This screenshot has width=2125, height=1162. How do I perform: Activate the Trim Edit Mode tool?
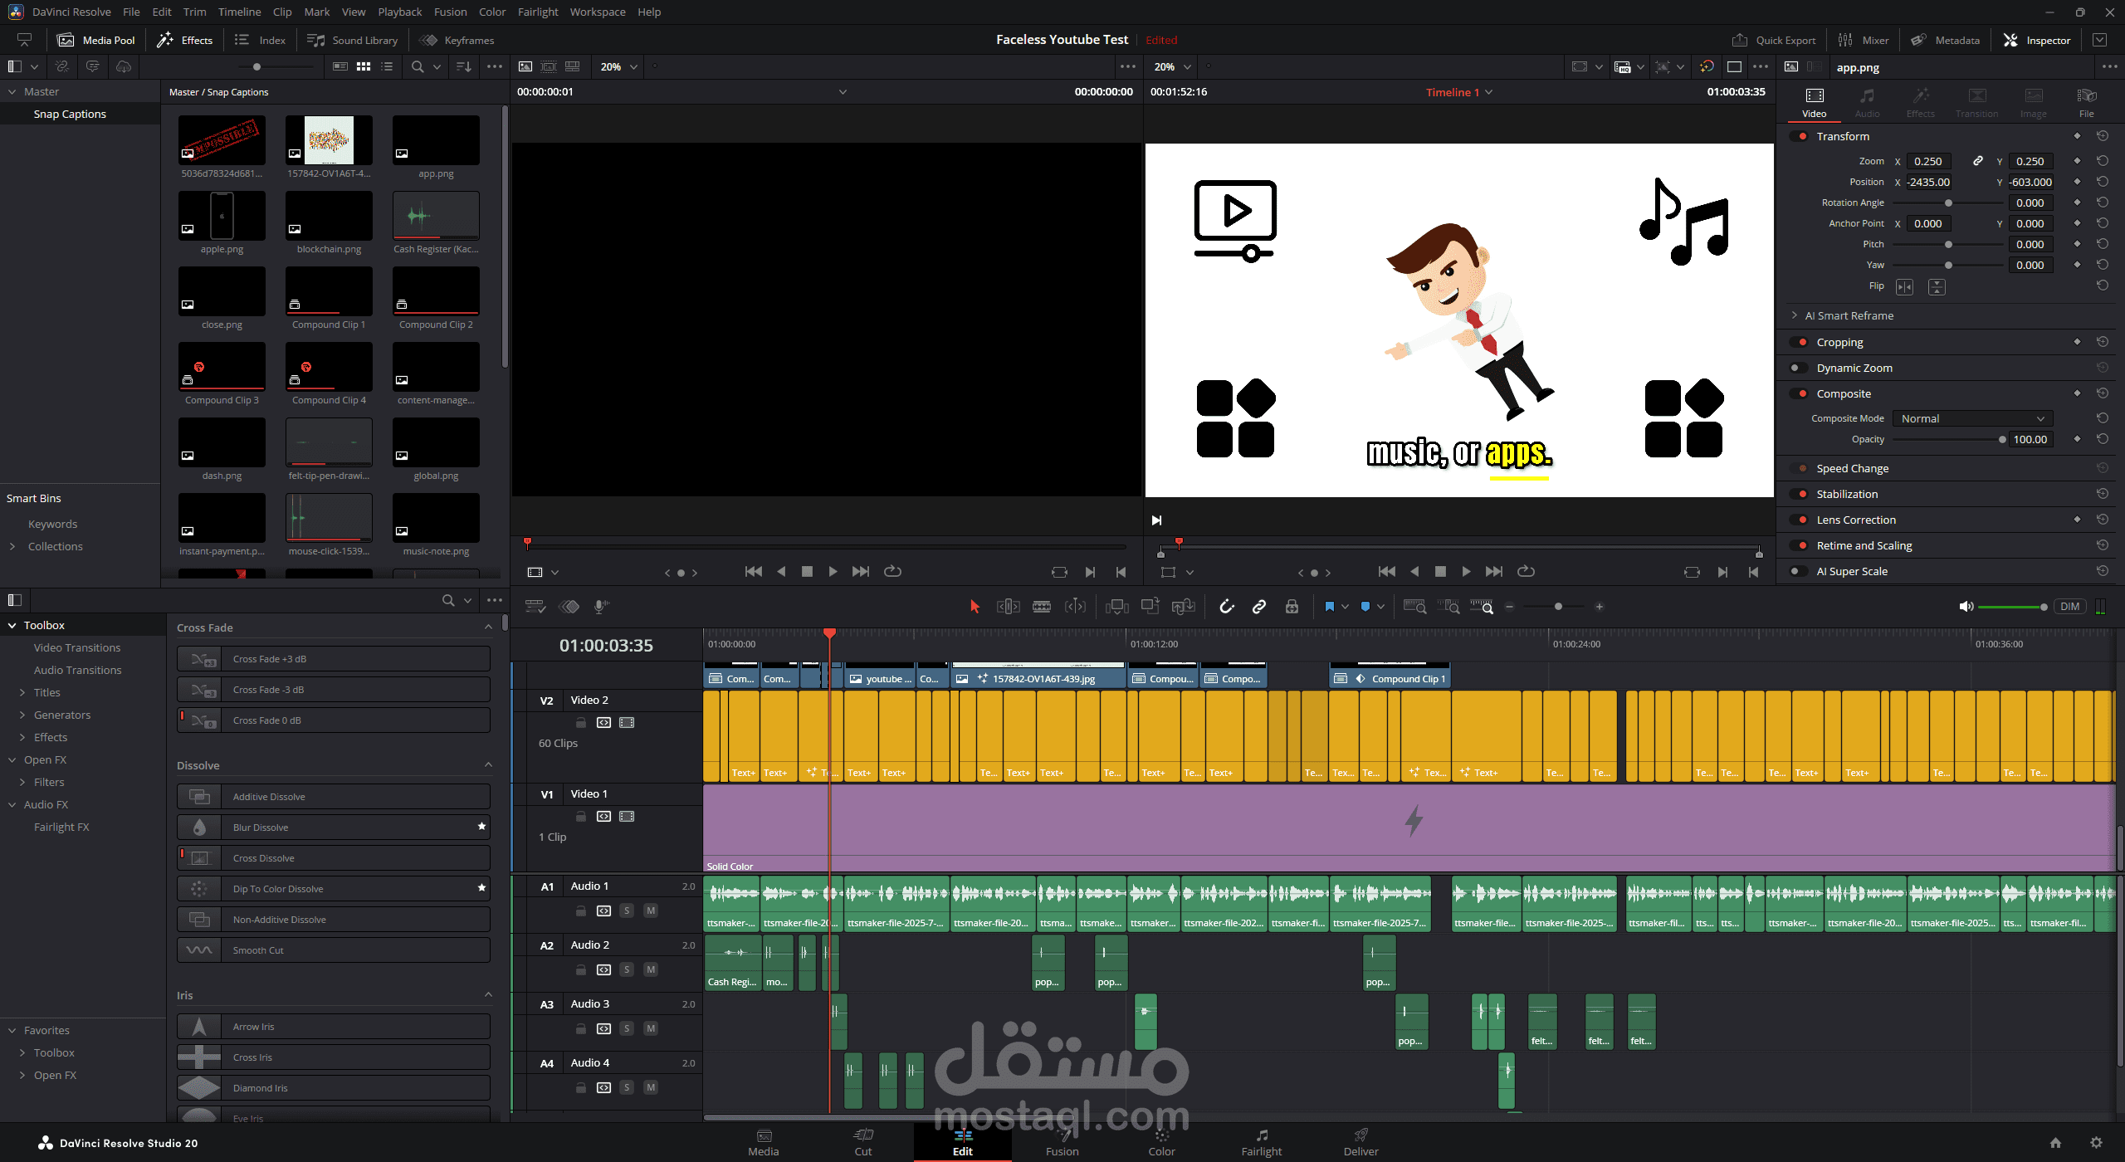coord(1008,607)
